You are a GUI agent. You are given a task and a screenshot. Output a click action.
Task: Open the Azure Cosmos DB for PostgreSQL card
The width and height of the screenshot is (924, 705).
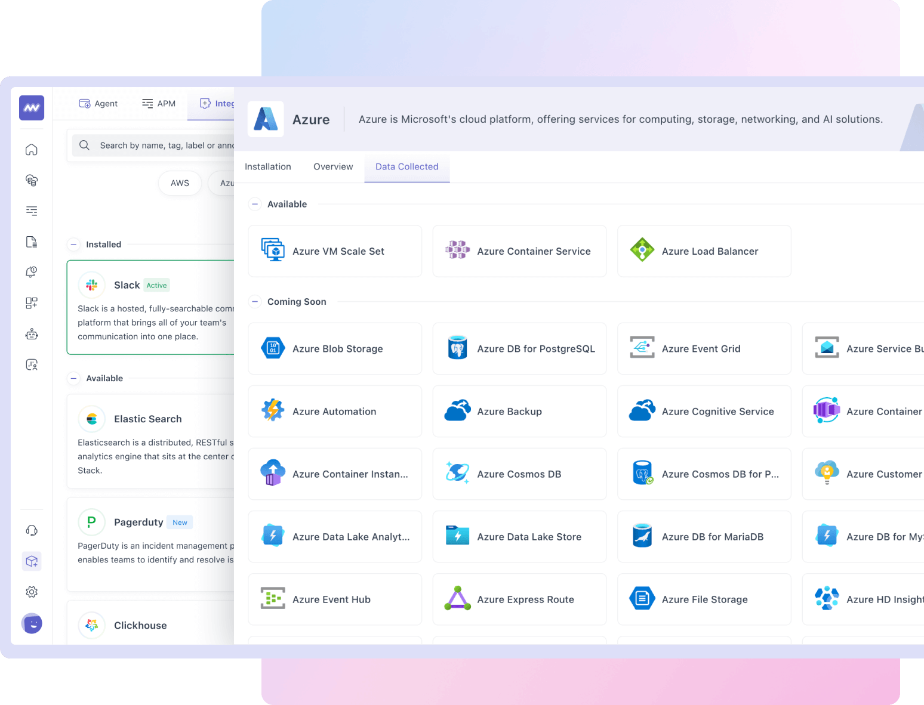pyautogui.click(x=704, y=474)
